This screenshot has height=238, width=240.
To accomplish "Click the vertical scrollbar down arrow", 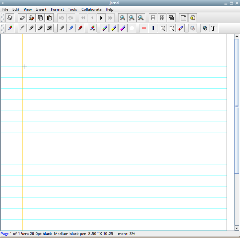I will point(237,228).
